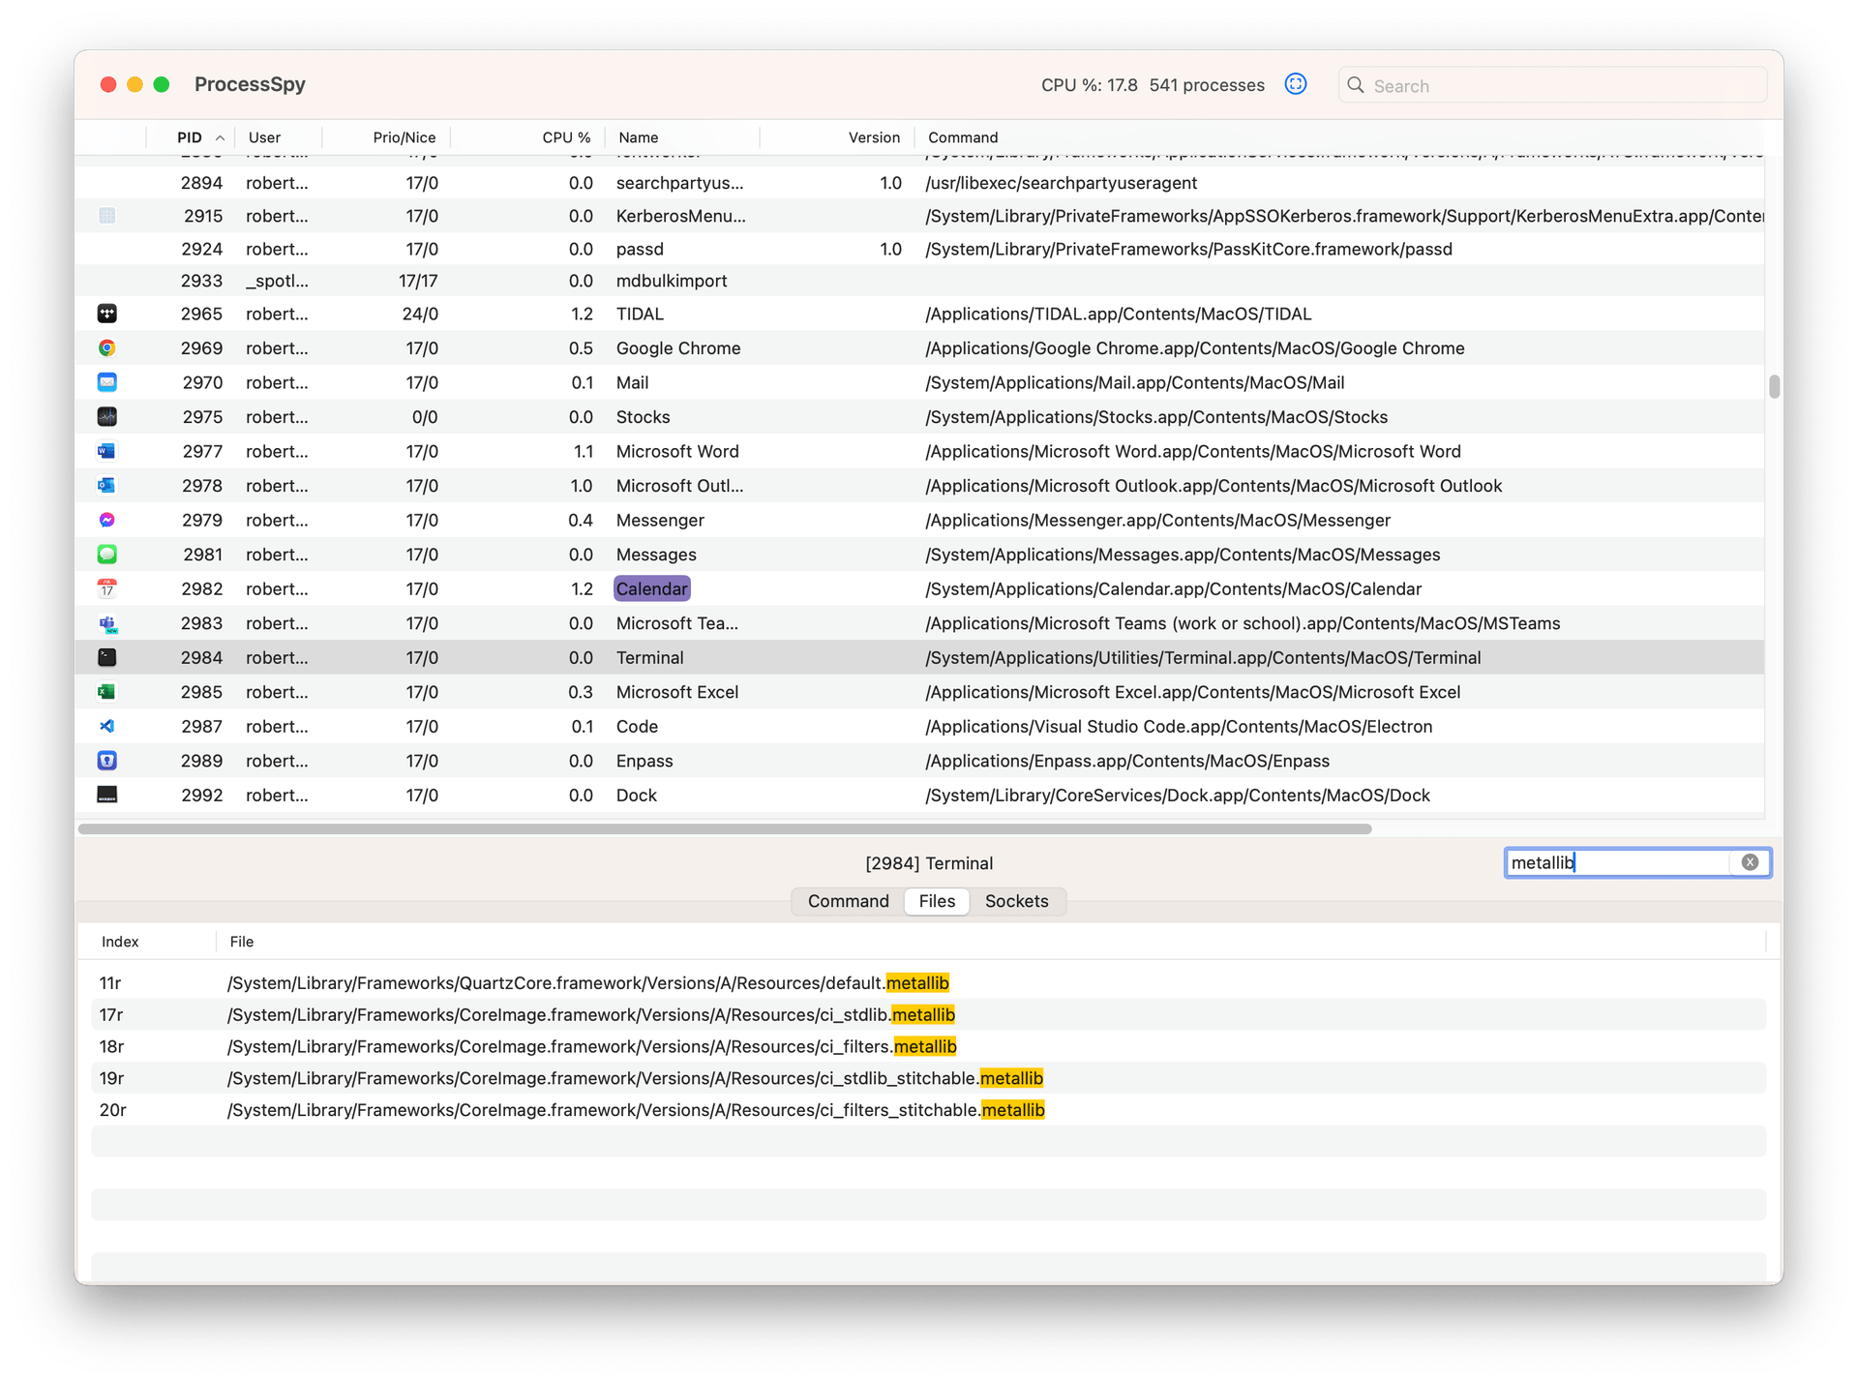Click the Google Chrome process icon
The image size is (1858, 1383).
click(107, 348)
